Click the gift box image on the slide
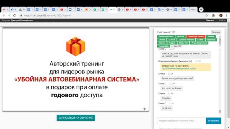 point(75,47)
